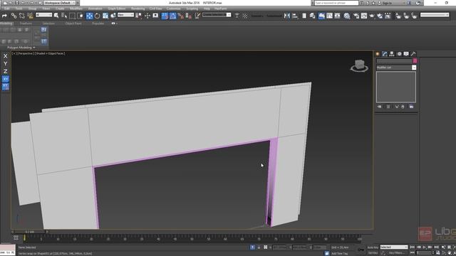Screen dimensions: 456x256
Task: Click the ViewCube in the viewport
Action: (x=359, y=65)
